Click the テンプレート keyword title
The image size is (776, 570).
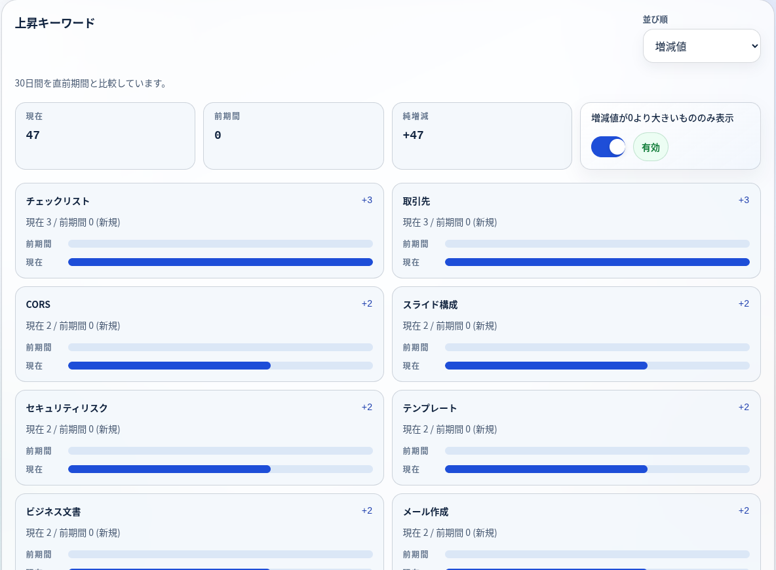coord(429,408)
